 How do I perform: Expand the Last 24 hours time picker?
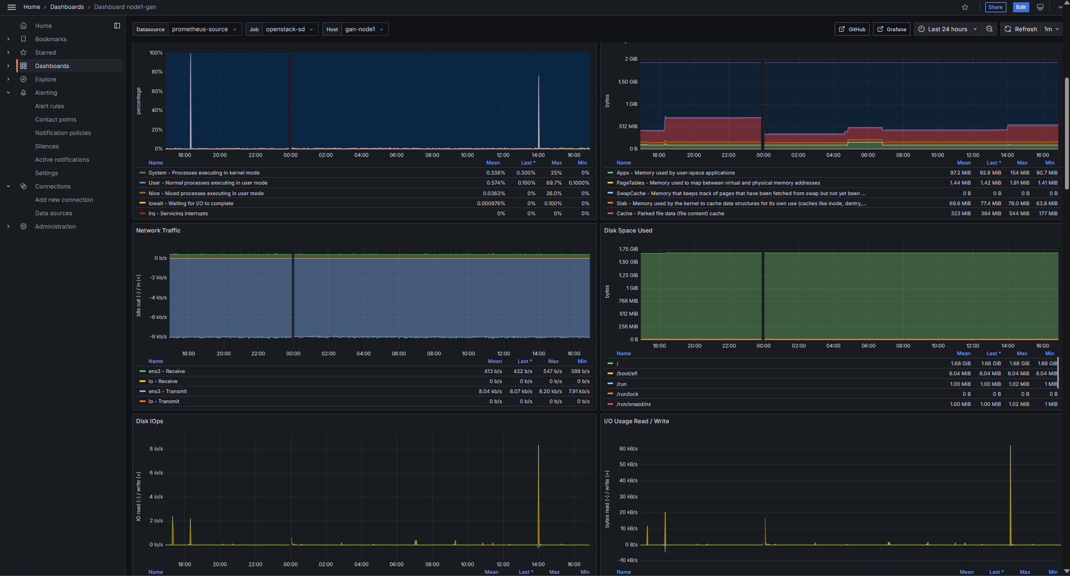click(x=947, y=30)
